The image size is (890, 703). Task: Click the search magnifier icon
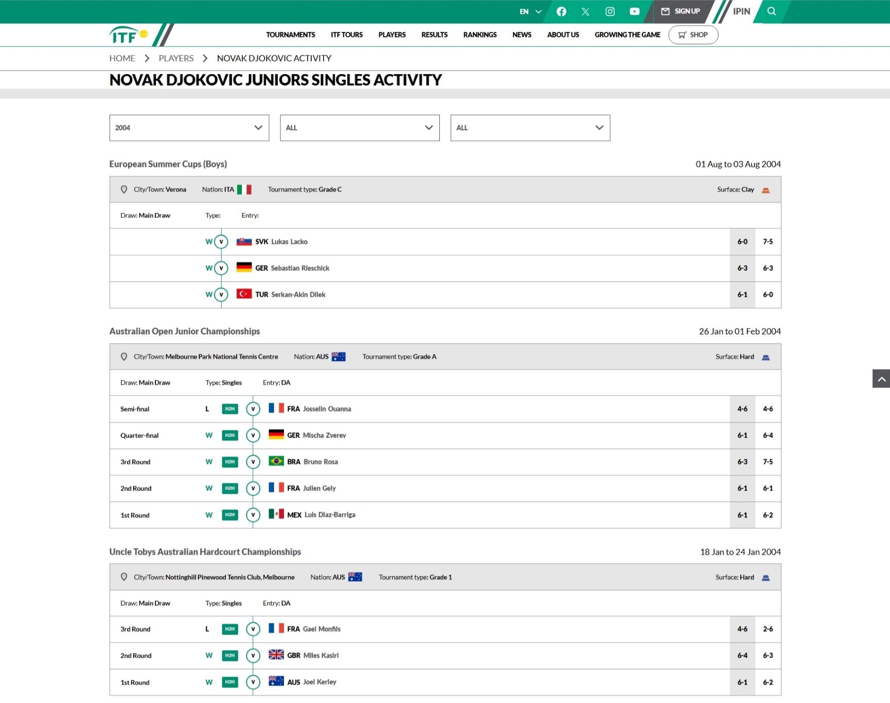(x=771, y=11)
